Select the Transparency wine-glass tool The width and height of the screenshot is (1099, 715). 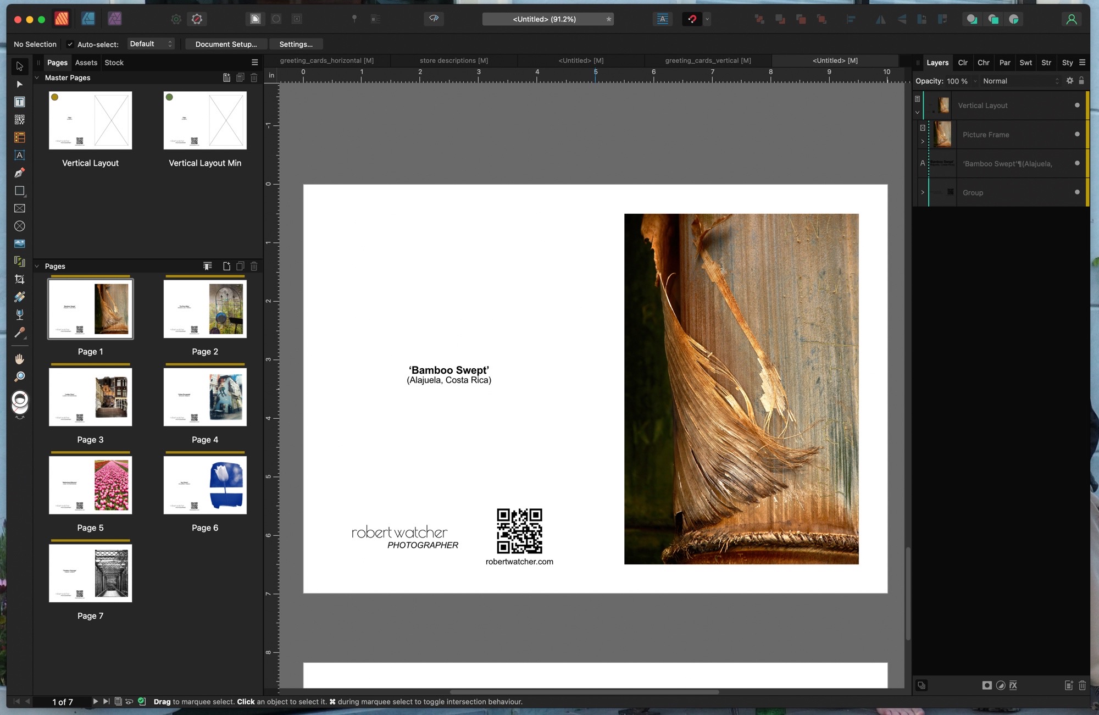pos(20,314)
